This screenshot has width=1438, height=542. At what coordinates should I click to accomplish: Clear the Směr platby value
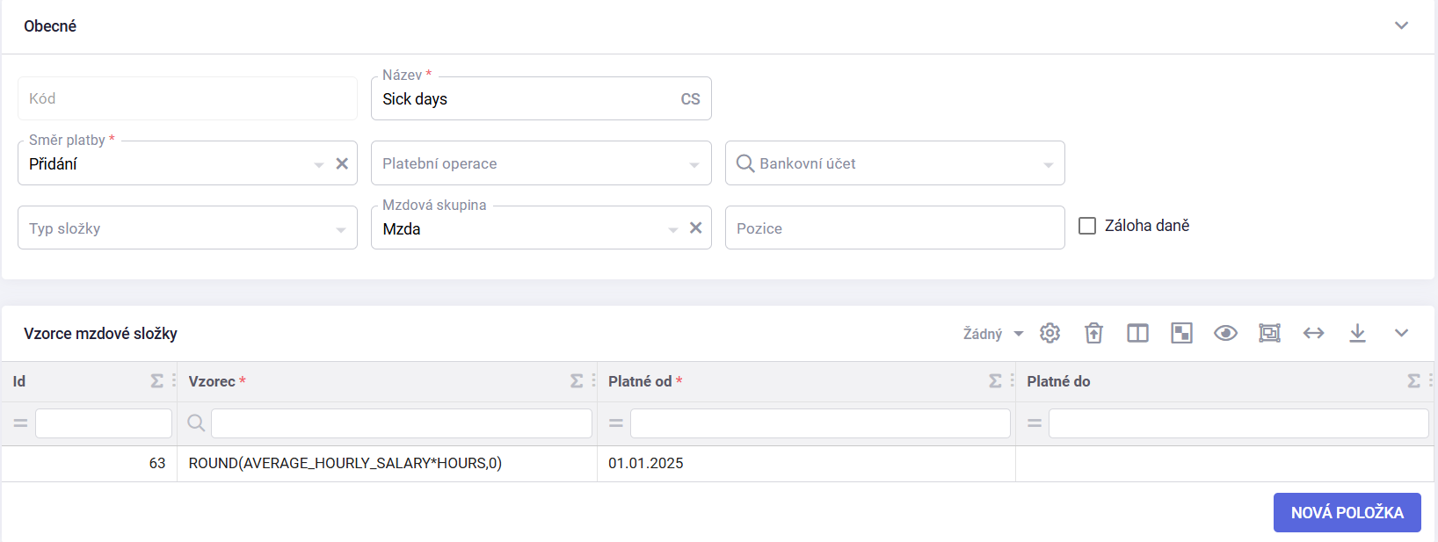click(342, 163)
